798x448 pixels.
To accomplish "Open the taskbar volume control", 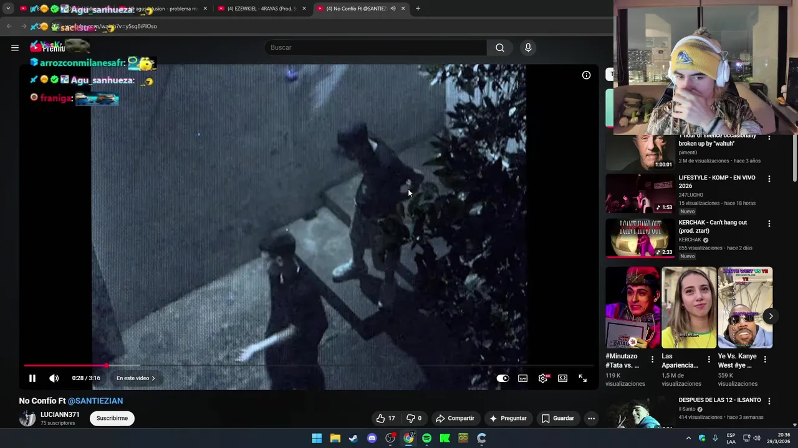I will [757, 438].
